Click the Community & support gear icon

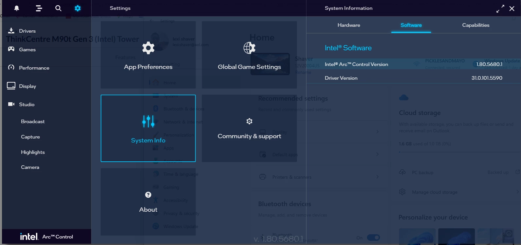pos(249,121)
